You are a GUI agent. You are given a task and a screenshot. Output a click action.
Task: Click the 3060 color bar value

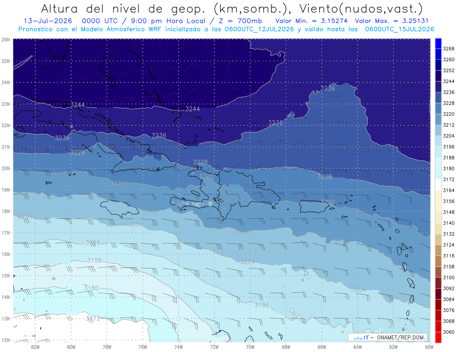pos(449,332)
